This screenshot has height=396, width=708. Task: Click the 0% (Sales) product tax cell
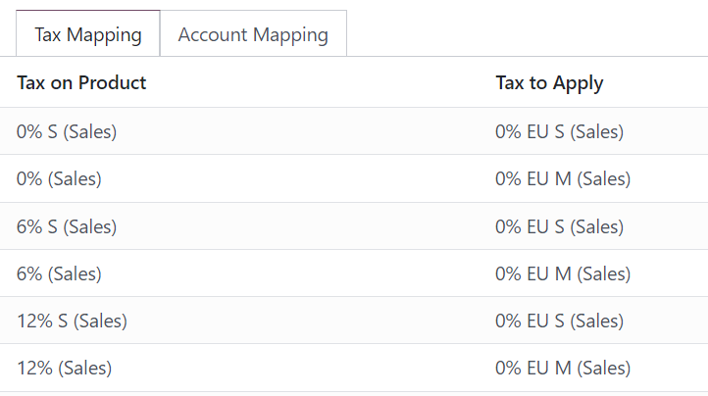click(x=59, y=179)
